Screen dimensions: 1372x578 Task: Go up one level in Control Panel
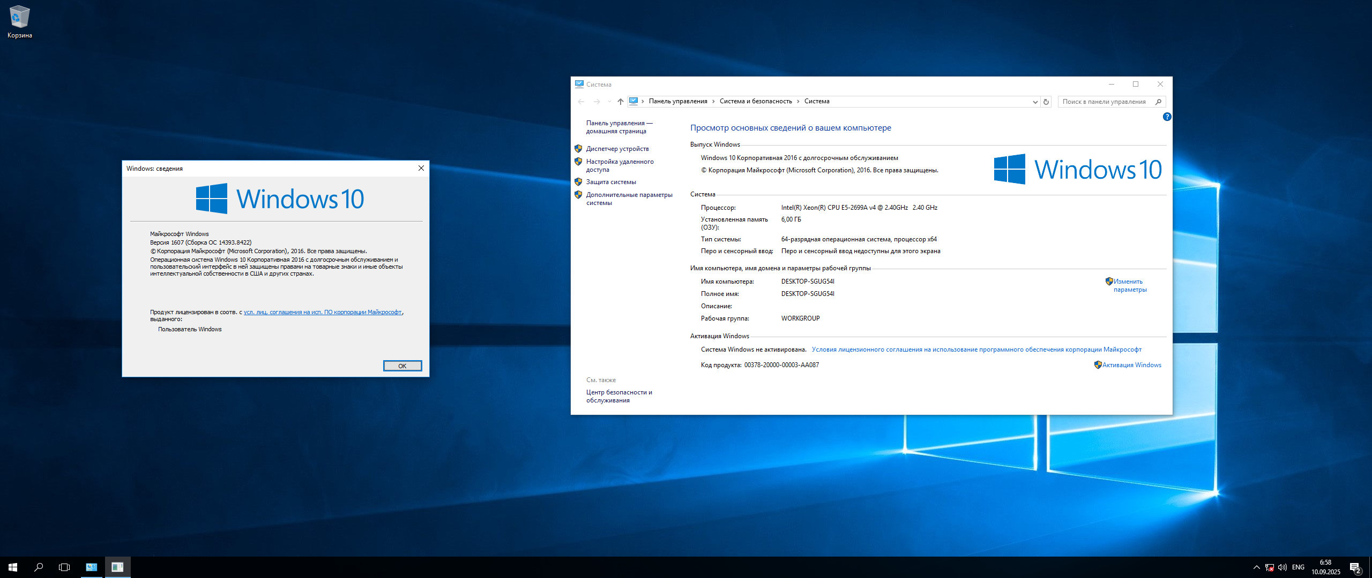pyautogui.click(x=621, y=102)
